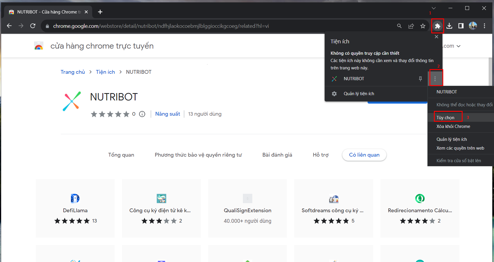This screenshot has height=262, width=494.
Task: Expand the account dropdown chevron
Action: [x=459, y=46]
